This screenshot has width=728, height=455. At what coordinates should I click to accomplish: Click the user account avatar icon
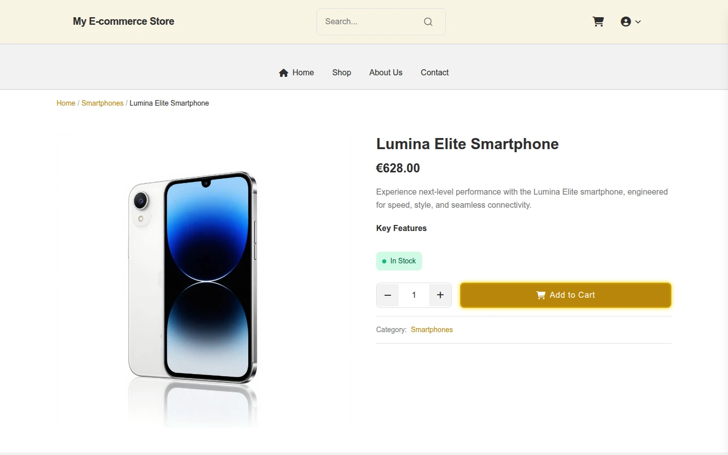[x=626, y=22]
